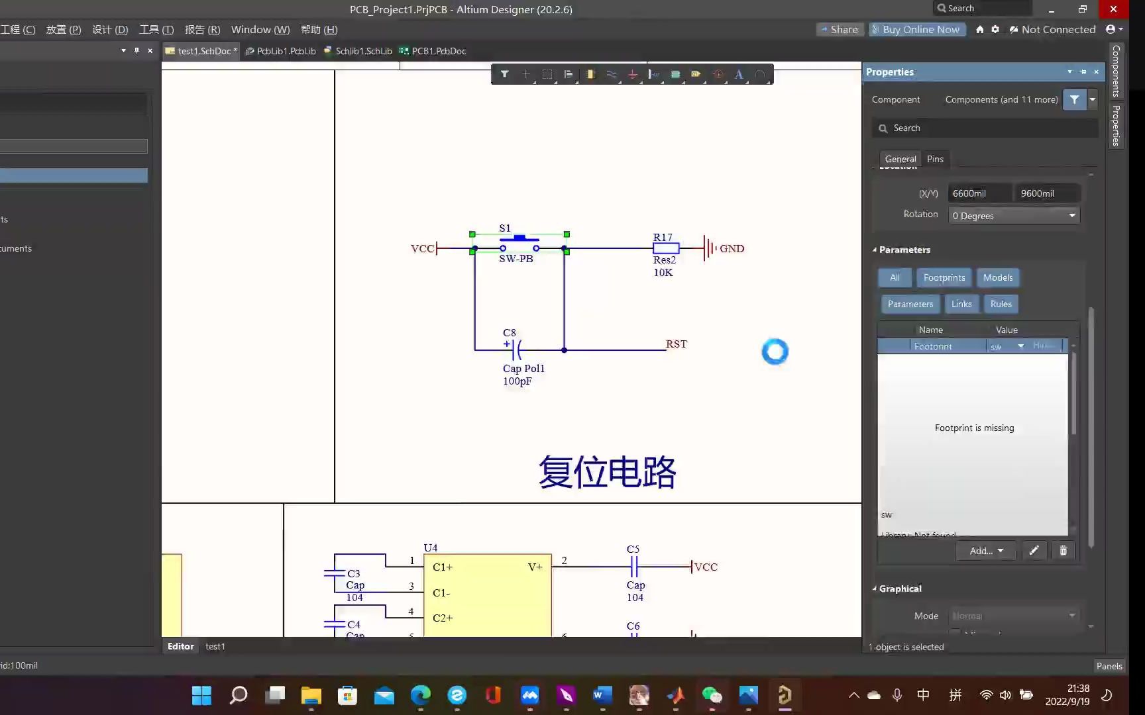Open the Place Part tool from the toolbar

[590, 74]
